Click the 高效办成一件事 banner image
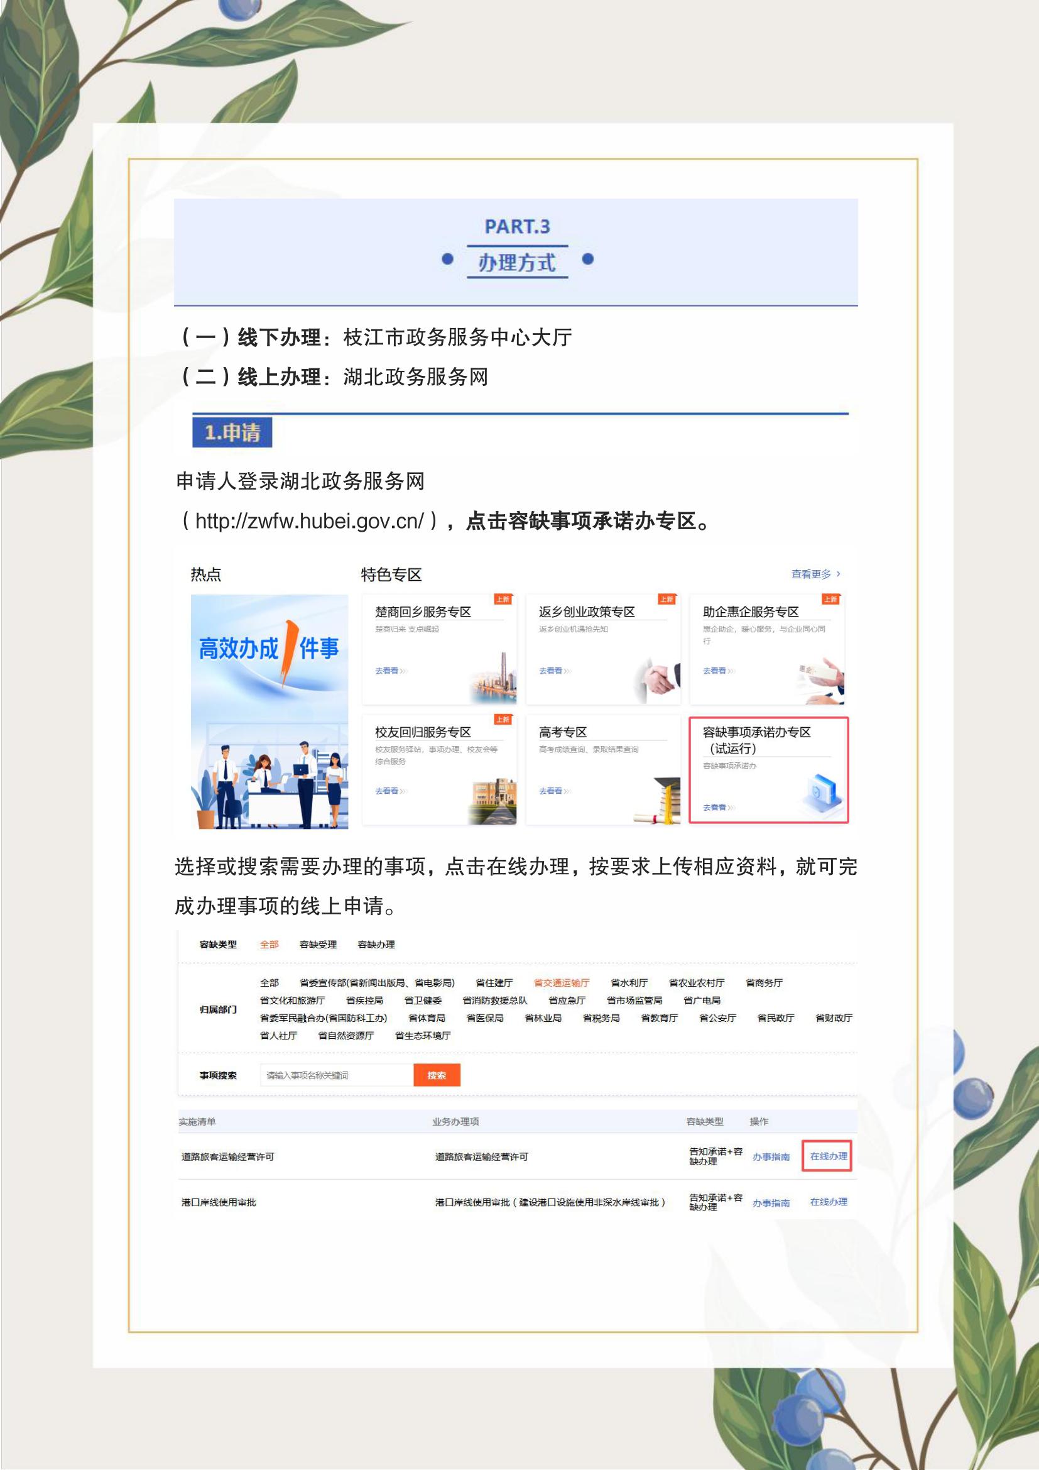The image size is (1039, 1470). [x=269, y=711]
